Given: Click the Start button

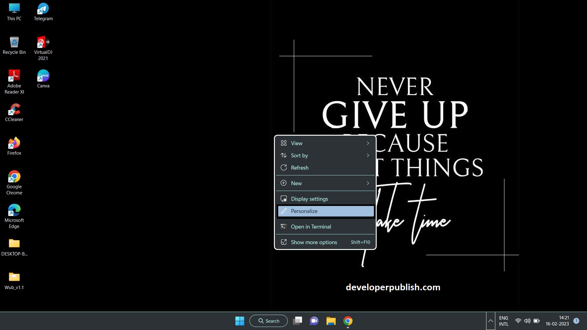Looking at the screenshot, I should coord(240,321).
